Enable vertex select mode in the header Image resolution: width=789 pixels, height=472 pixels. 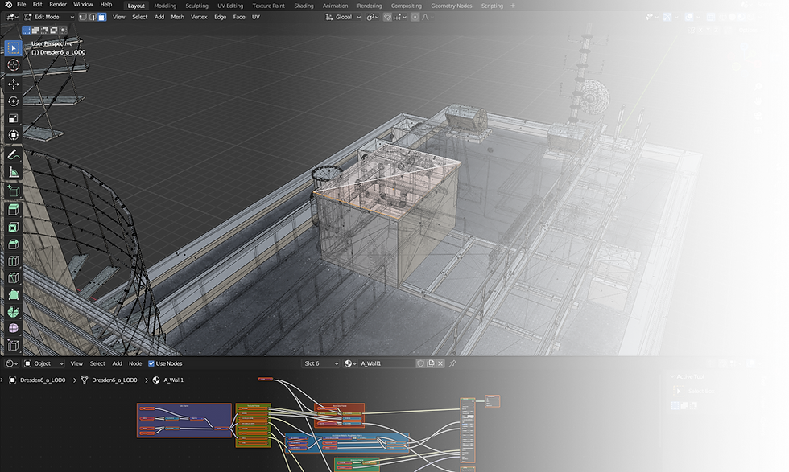tap(83, 17)
